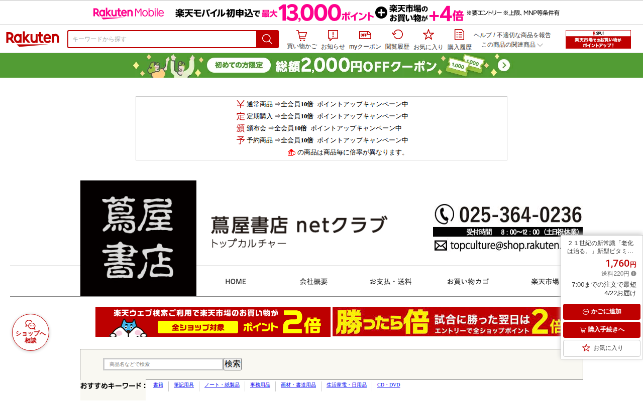
Task: Click the 通常商品 point campaign line
Action: tap(322, 104)
